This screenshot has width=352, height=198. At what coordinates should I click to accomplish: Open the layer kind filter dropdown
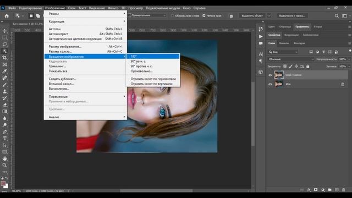[x=283, y=52]
